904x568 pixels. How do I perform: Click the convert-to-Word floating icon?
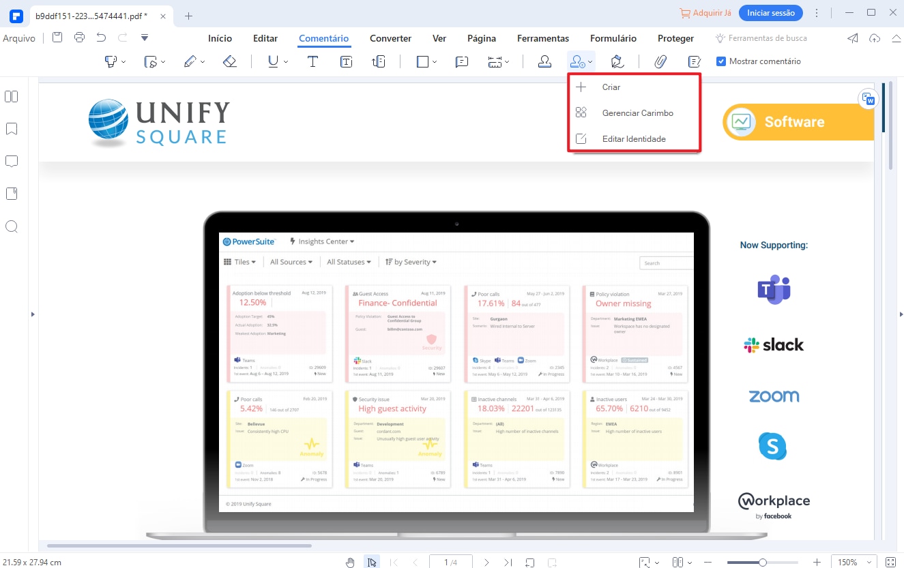pyautogui.click(x=867, y=99)
